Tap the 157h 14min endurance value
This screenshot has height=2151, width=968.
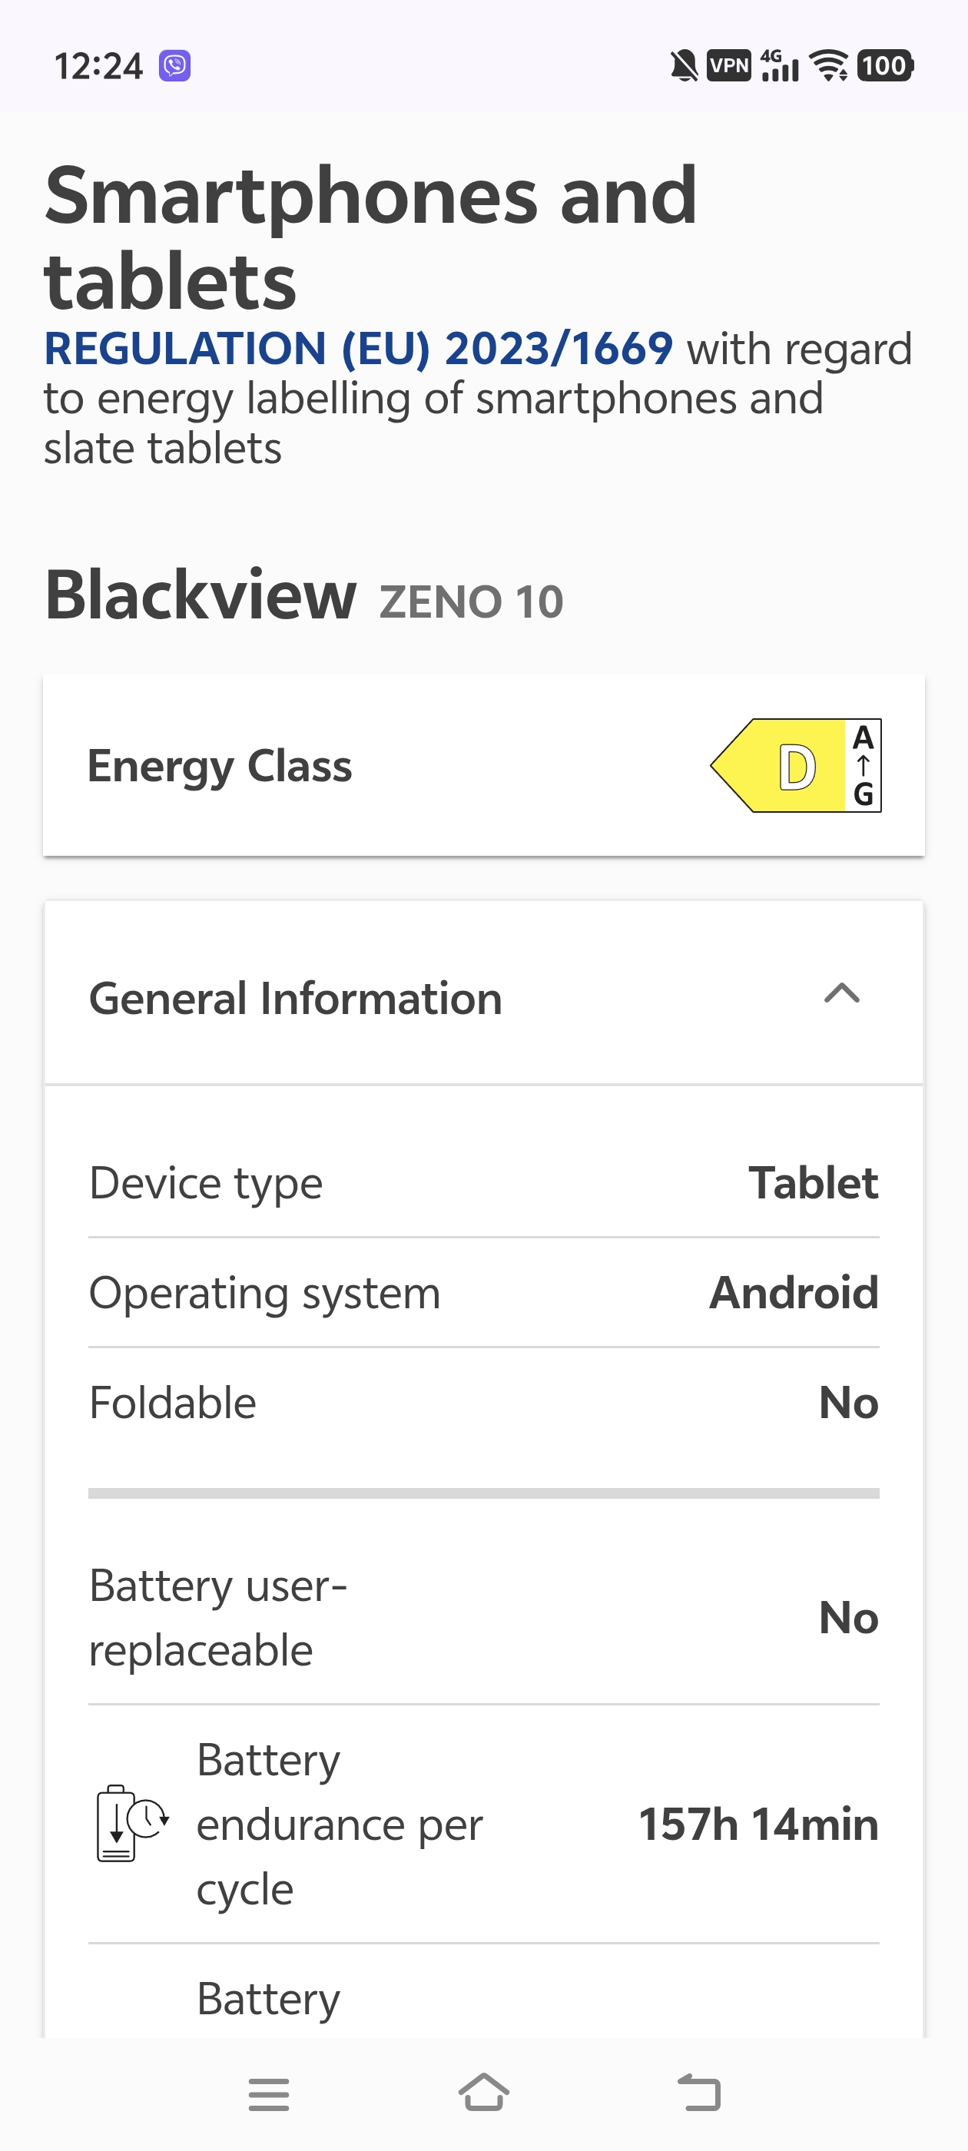click(757, 1824)
